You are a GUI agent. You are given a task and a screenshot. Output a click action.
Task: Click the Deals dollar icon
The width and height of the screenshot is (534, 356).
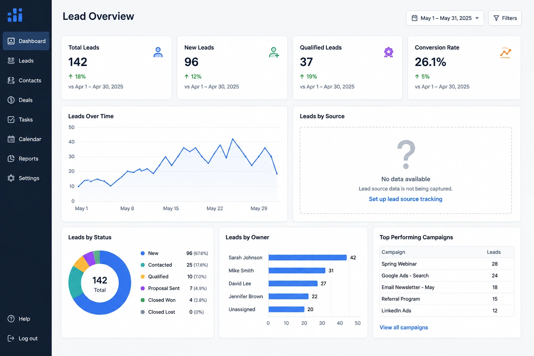pyautogui.click(x=11, y=100)
